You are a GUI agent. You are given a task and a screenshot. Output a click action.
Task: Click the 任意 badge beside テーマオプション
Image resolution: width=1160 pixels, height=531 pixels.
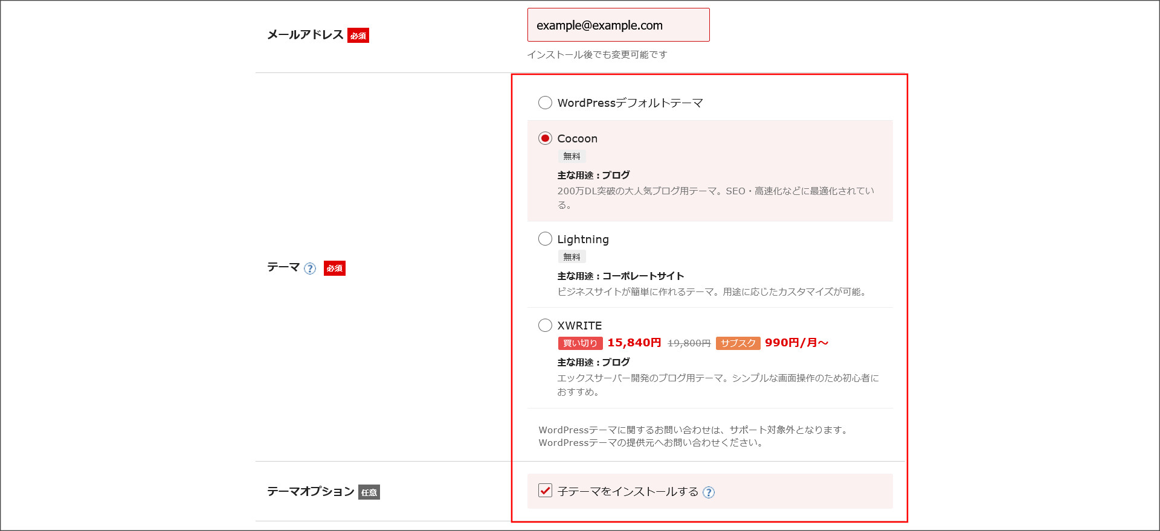[x=369, y=492]
